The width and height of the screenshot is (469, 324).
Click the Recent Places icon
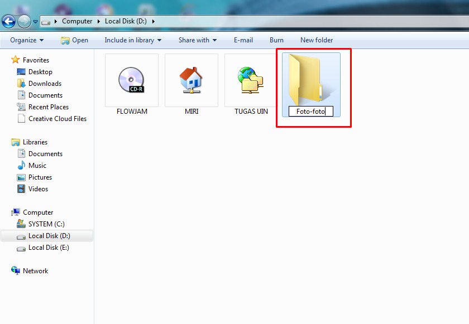(21, 107)
